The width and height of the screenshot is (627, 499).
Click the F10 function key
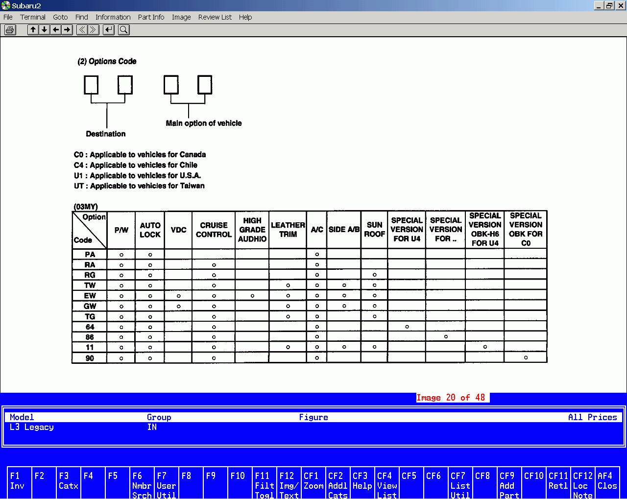pos(240,483)
